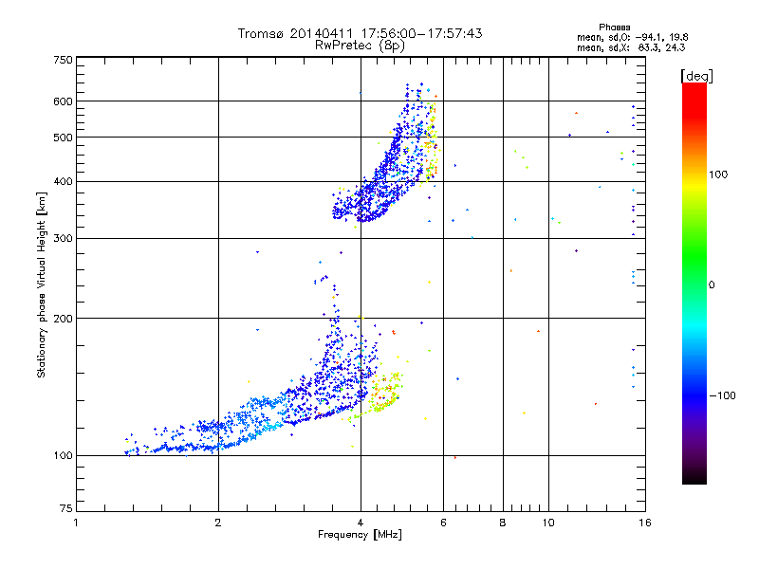This screenshot has height=569, width=759.
Task: Click the x-axis tick label '1'
Action: tap(76, 523)
